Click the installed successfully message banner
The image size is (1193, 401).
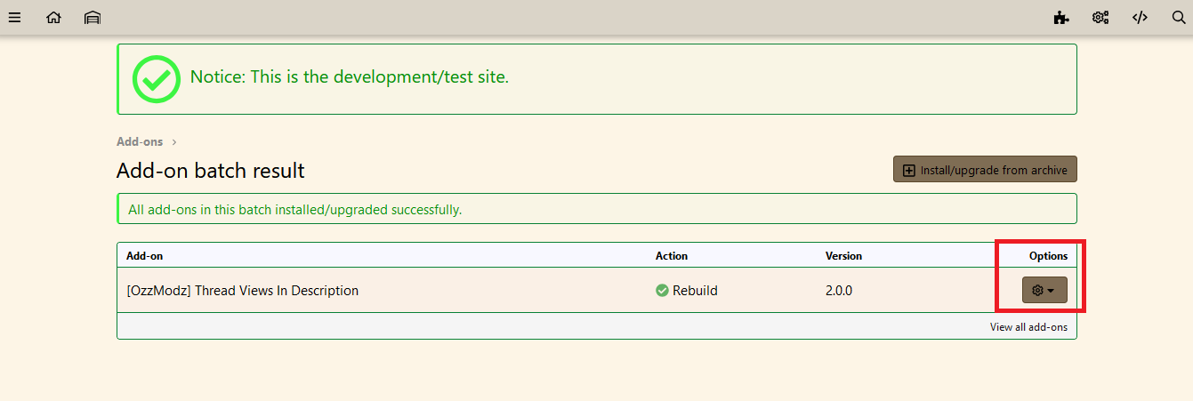click(x=597, y=209)
